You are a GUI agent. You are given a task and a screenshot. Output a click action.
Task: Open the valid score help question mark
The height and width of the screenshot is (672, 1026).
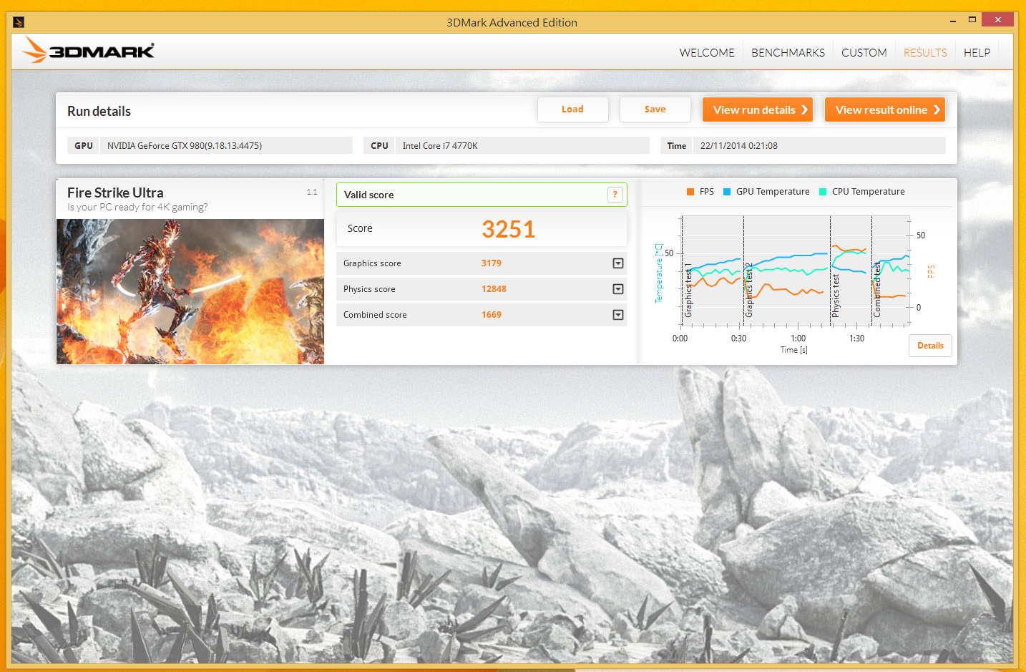pyautogui.click(x=615, y=195)
